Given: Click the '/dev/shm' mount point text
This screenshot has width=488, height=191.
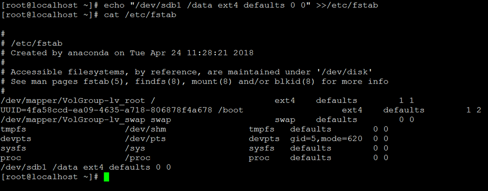Looking at the screenshot, I should pos(146,129).
